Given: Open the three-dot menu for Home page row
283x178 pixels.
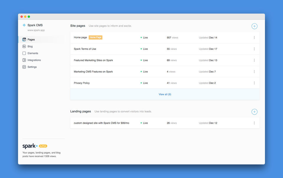Looking at the screenshot, I should [x=254, y=37].
